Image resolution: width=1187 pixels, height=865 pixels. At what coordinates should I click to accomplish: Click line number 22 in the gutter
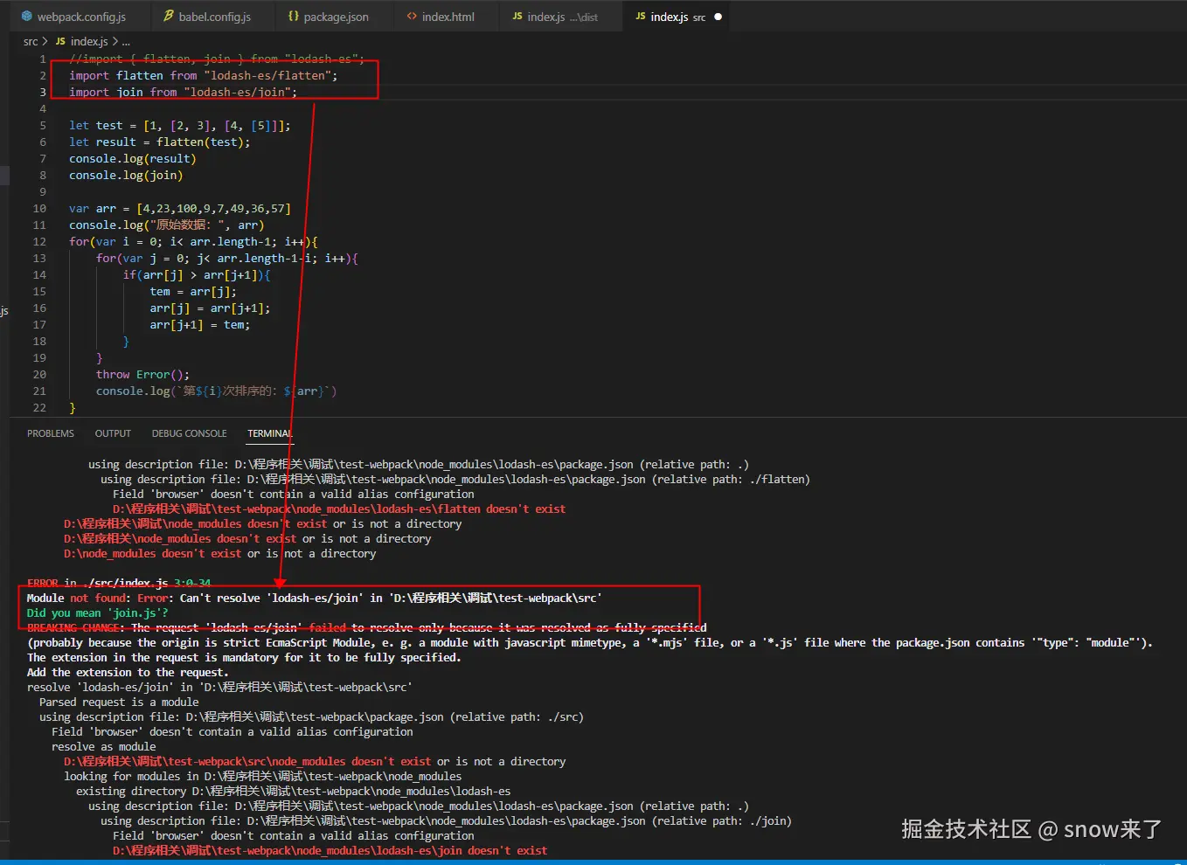click(39, 408)
